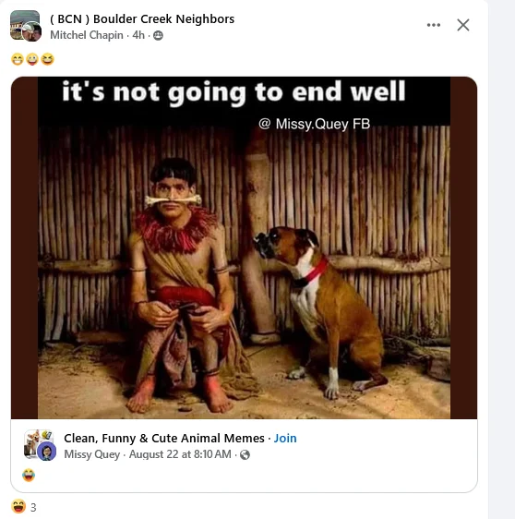The image size is (515, 519).
Task: Open the ( BCN ) Boulder Creek Neighbors group
Action: (142, 19)
